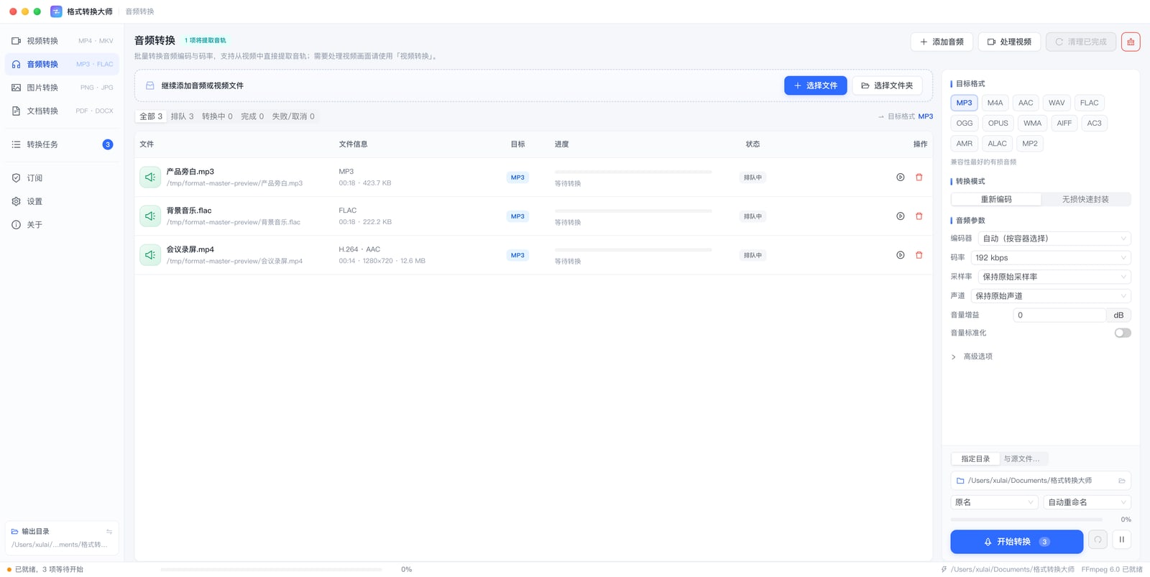Viewport: 1150px width, 577px height.
Task: Click MP3 target badge of 产品旁白.mp3
Action: (x=517, y=177)
